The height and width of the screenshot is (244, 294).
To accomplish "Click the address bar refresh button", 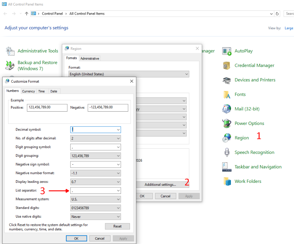I will point(277,14).
